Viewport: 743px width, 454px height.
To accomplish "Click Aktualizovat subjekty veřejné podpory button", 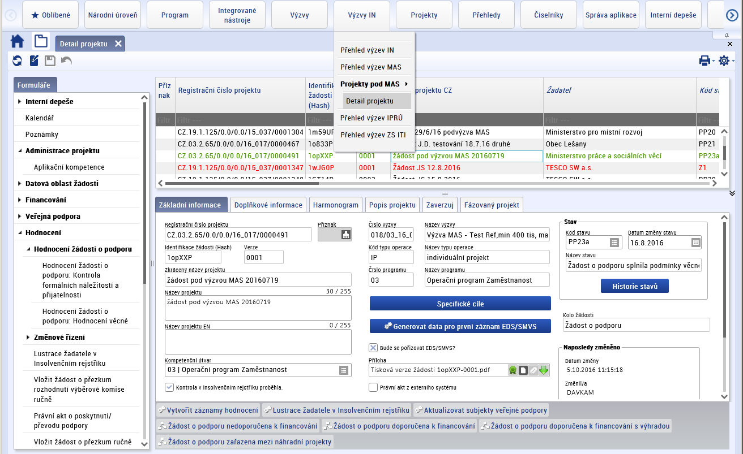I will tap(481, 410).
